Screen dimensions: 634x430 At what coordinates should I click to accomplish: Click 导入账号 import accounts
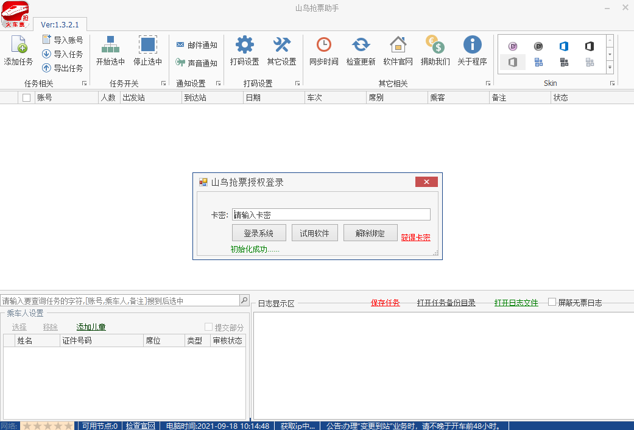[63, 40]
